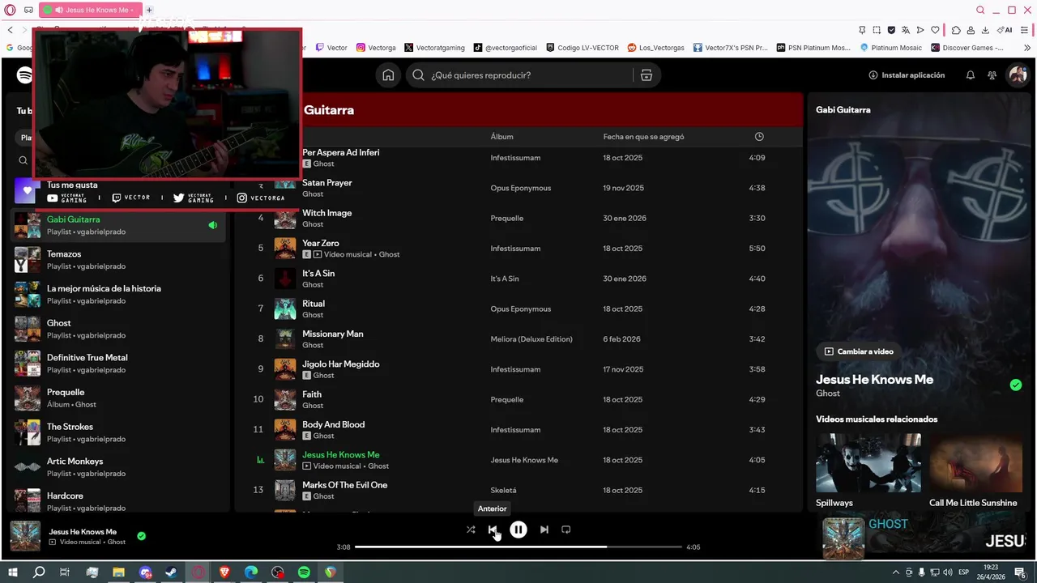Sort tracks by Álbum column header
This screenshot has width=1037, height=583.
[501, 137]
